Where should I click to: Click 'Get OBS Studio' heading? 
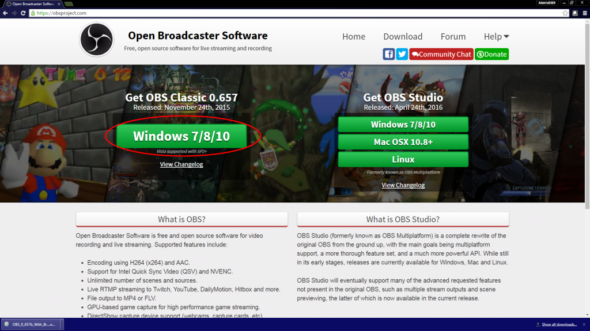click(403, 97)
